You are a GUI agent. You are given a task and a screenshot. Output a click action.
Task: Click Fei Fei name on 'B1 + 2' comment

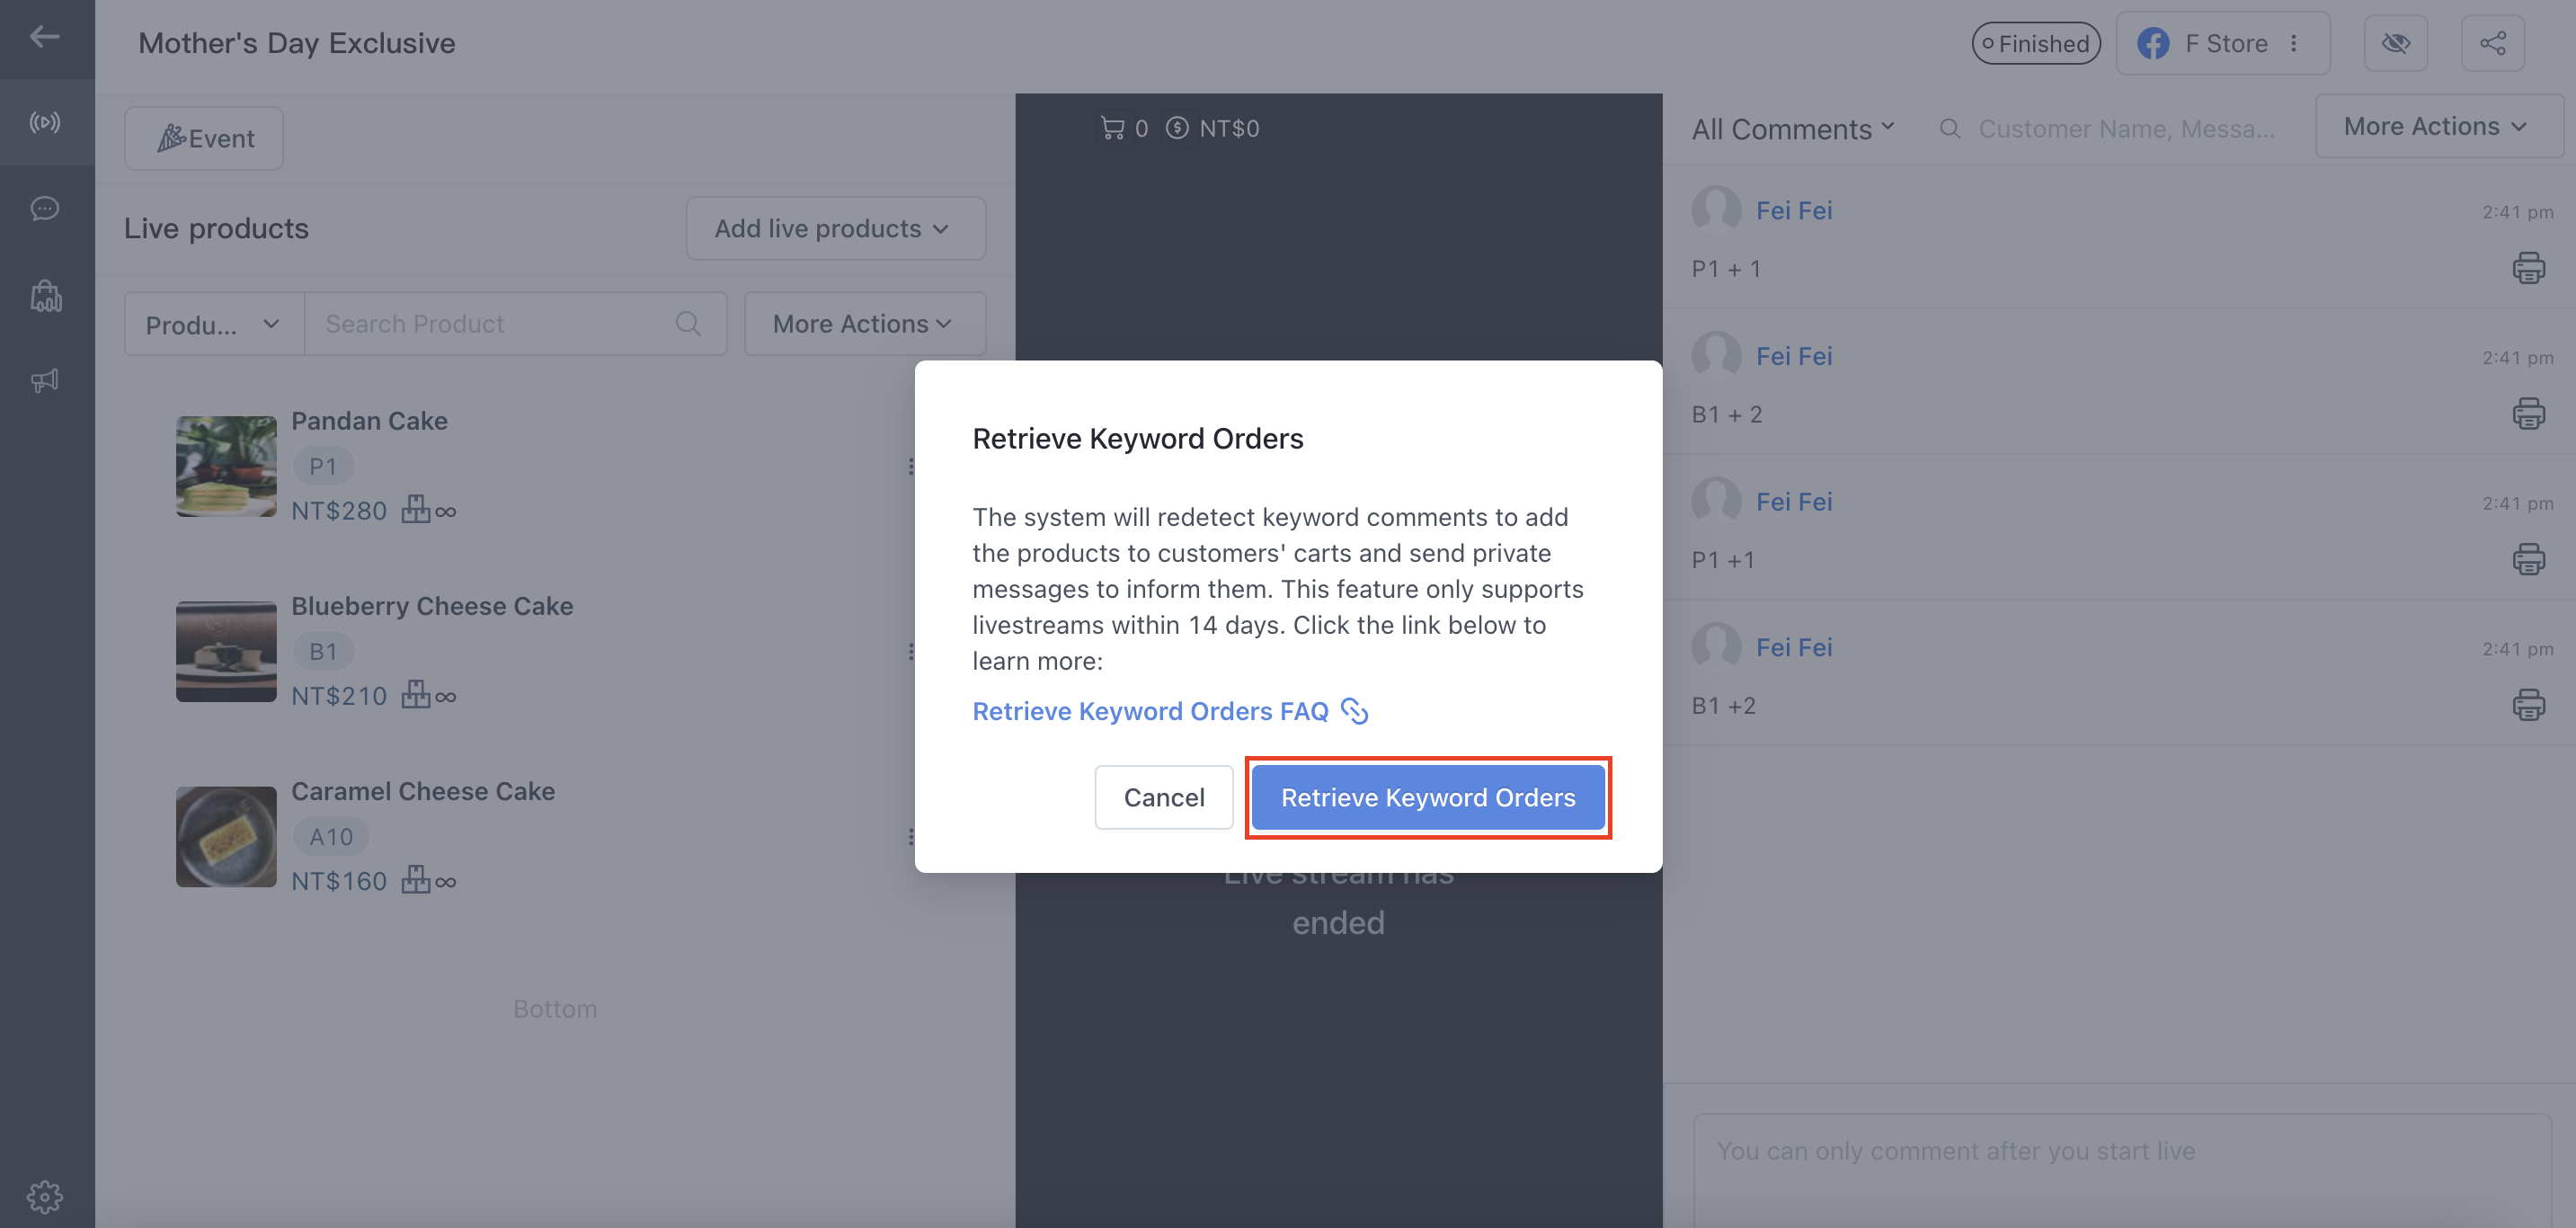[x=1794, y=356]
